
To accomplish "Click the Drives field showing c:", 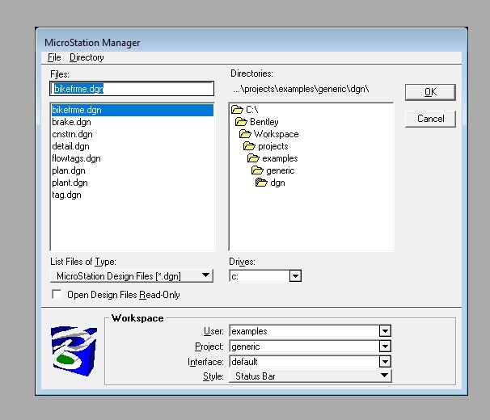I will coord(260,275).
